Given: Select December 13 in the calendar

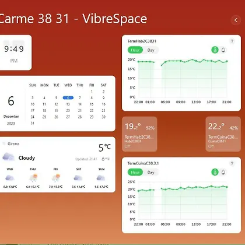Looking at the screenshot, I should tap(68, 104).
